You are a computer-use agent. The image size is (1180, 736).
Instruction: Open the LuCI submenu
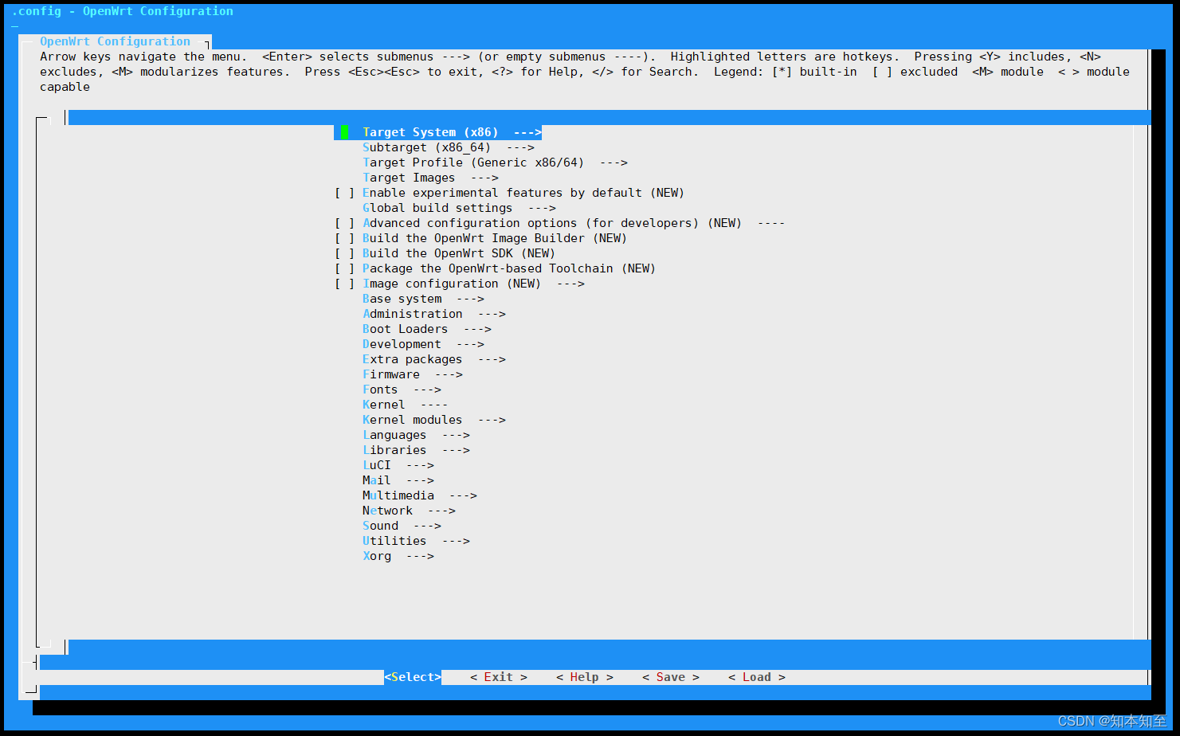398,465
